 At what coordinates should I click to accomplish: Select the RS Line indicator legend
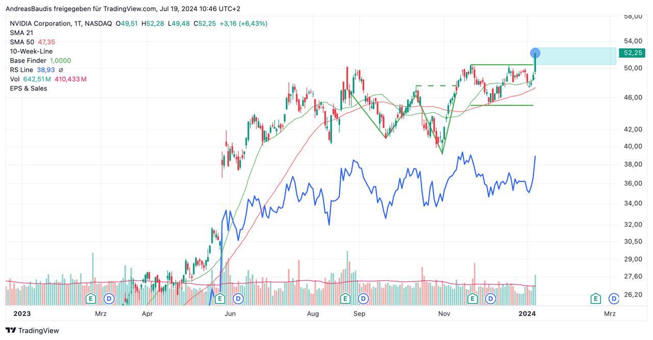point(21,69)
